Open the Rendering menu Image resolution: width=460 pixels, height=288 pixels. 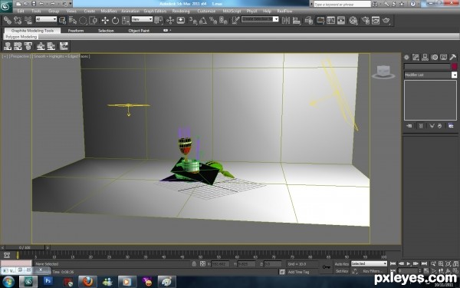click(x=181, y=12)
